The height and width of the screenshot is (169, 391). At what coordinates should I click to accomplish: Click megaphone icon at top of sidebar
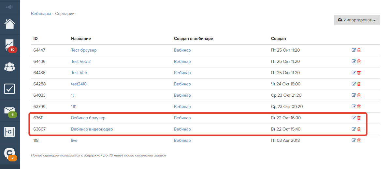[10, 7]
